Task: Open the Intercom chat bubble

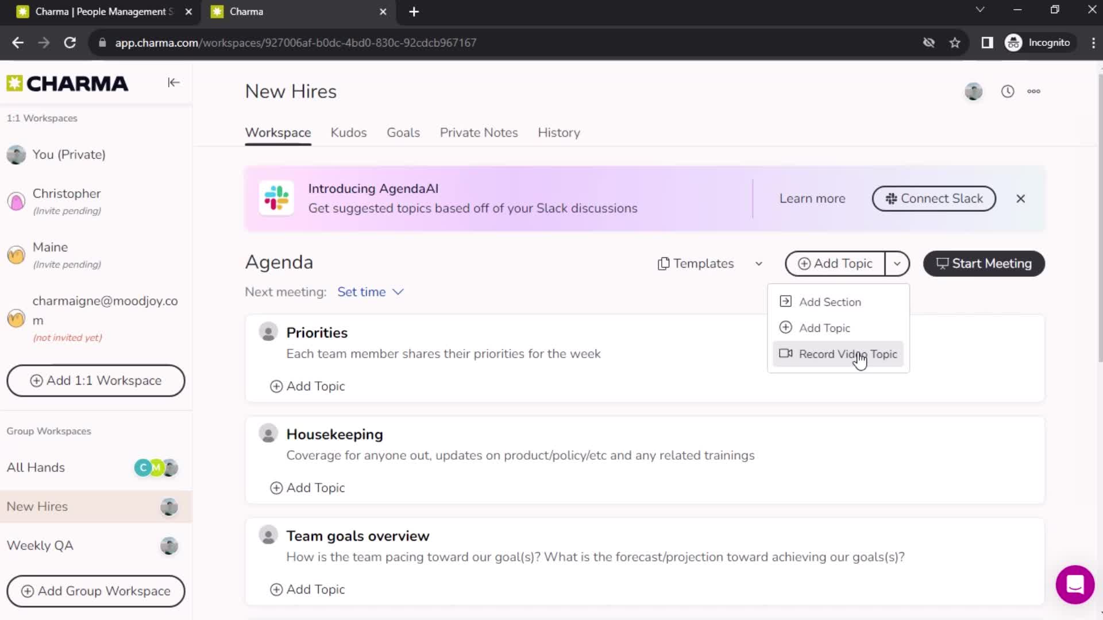Action: tap(1074, 584)
